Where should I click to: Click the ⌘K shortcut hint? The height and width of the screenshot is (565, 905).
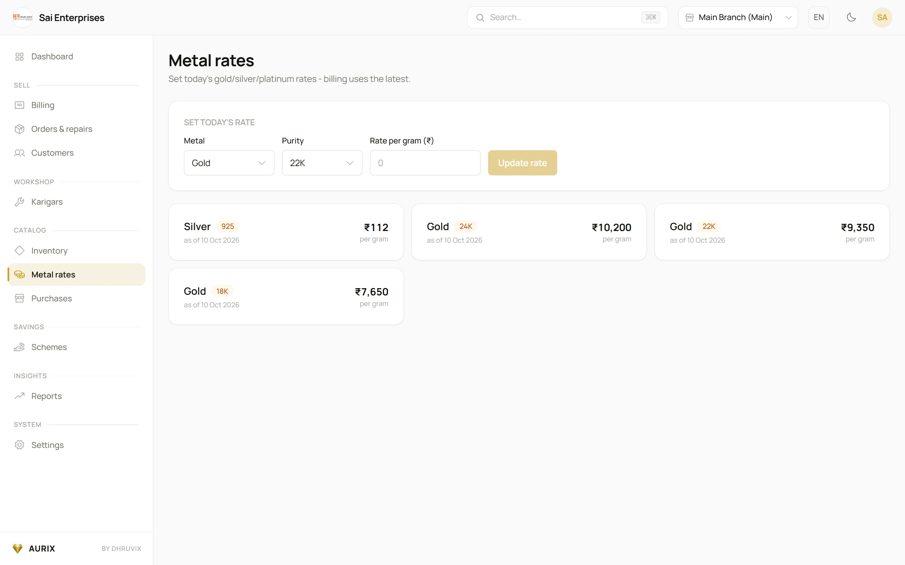tap(651, 17)
